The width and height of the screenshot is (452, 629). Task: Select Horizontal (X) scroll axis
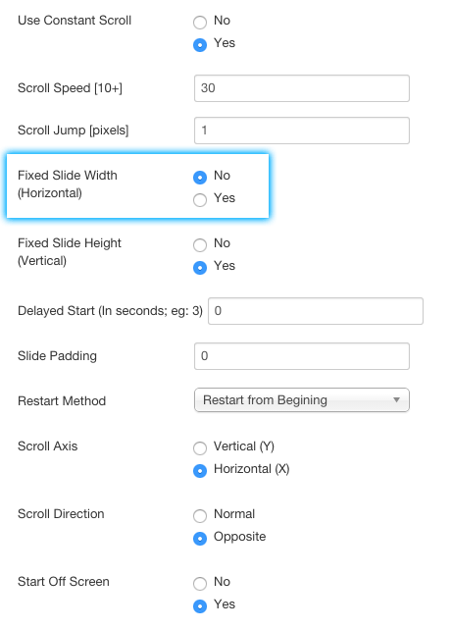point(200,470)
